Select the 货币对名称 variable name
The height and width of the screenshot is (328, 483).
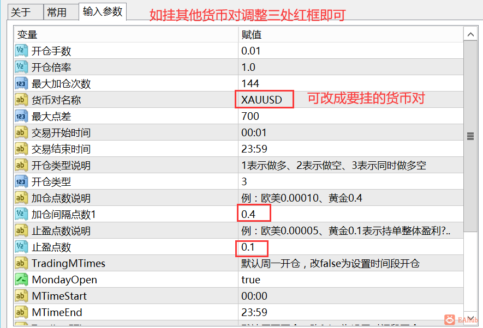point(56,100)
